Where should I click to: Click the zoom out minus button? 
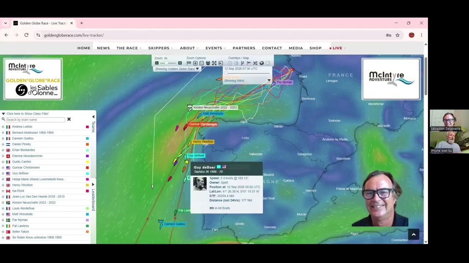[x=157, y=63]
